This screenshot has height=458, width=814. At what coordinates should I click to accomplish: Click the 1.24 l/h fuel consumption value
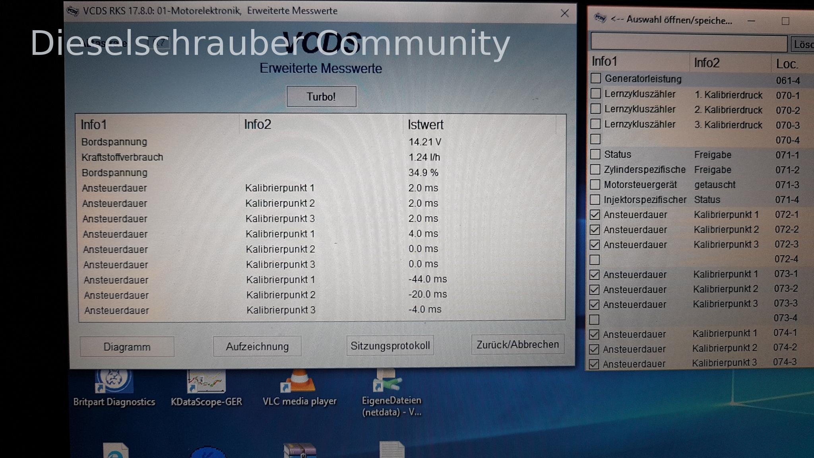click(x=424, y=157)
